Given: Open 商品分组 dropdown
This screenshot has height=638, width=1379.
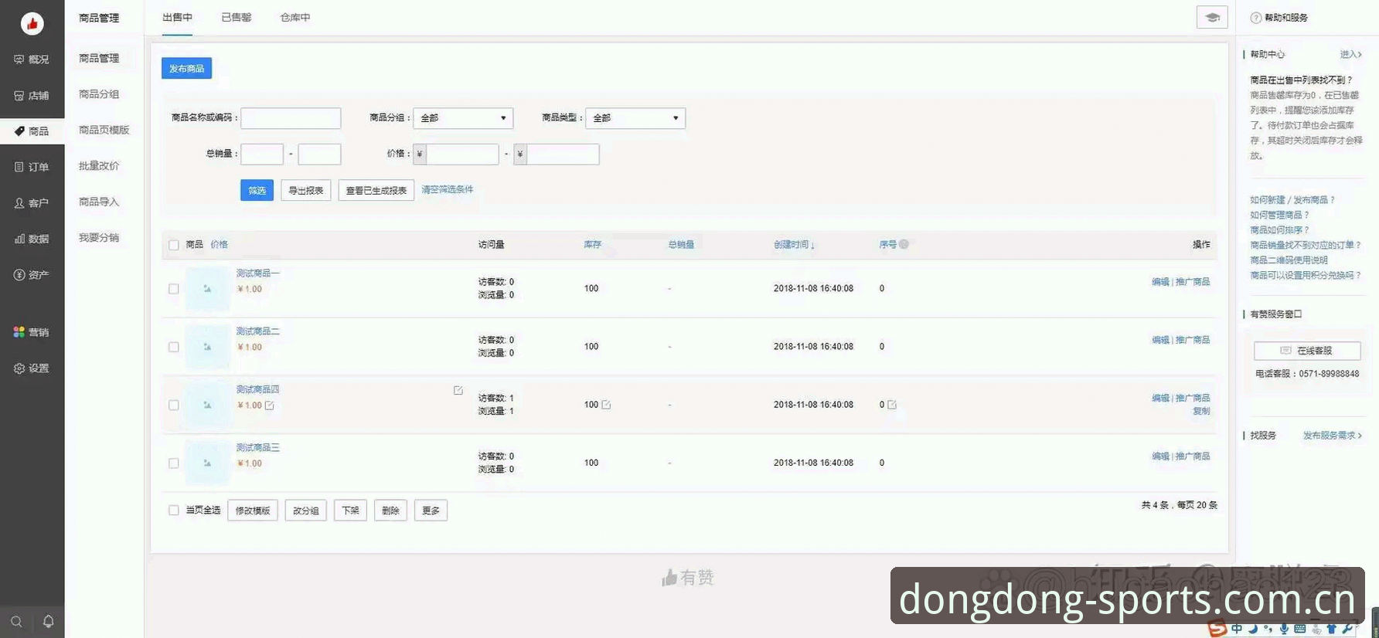Looking at the screenshot, I should pyautogui.click(x=463, y=118).
